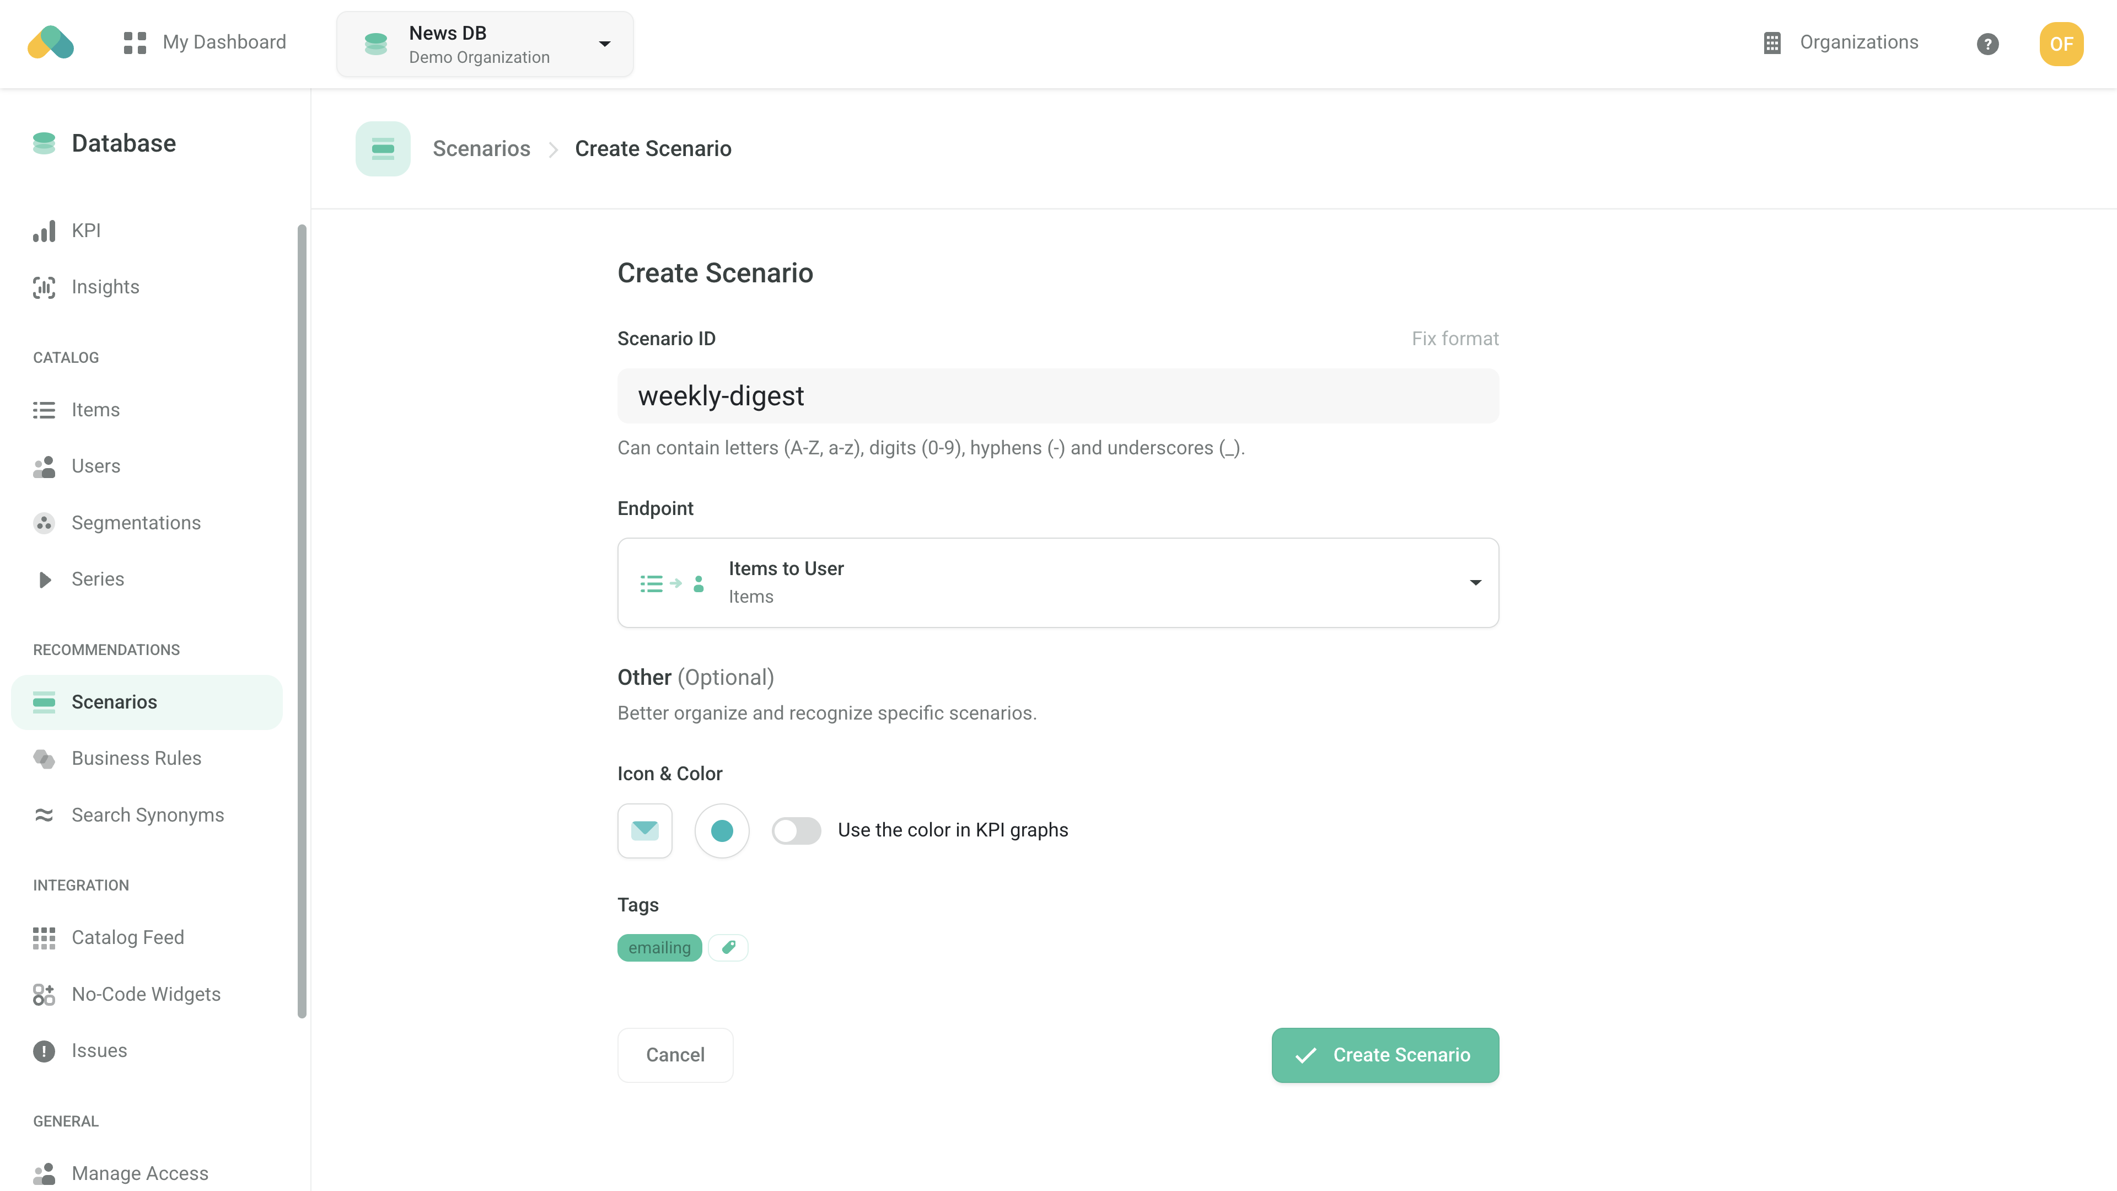Screen dimensions: 2117x1191
Task: Select Scenarios in the sidebar
Action: pyautogui.click(x=147, y=702)
